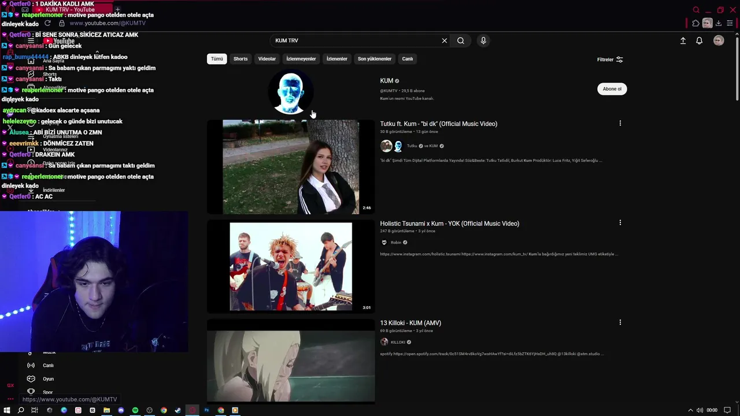Open File Explorer from the taskbar

tap(106, 410)
